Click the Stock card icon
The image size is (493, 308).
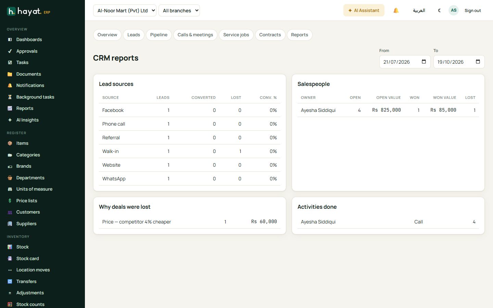tap(10, 259)
